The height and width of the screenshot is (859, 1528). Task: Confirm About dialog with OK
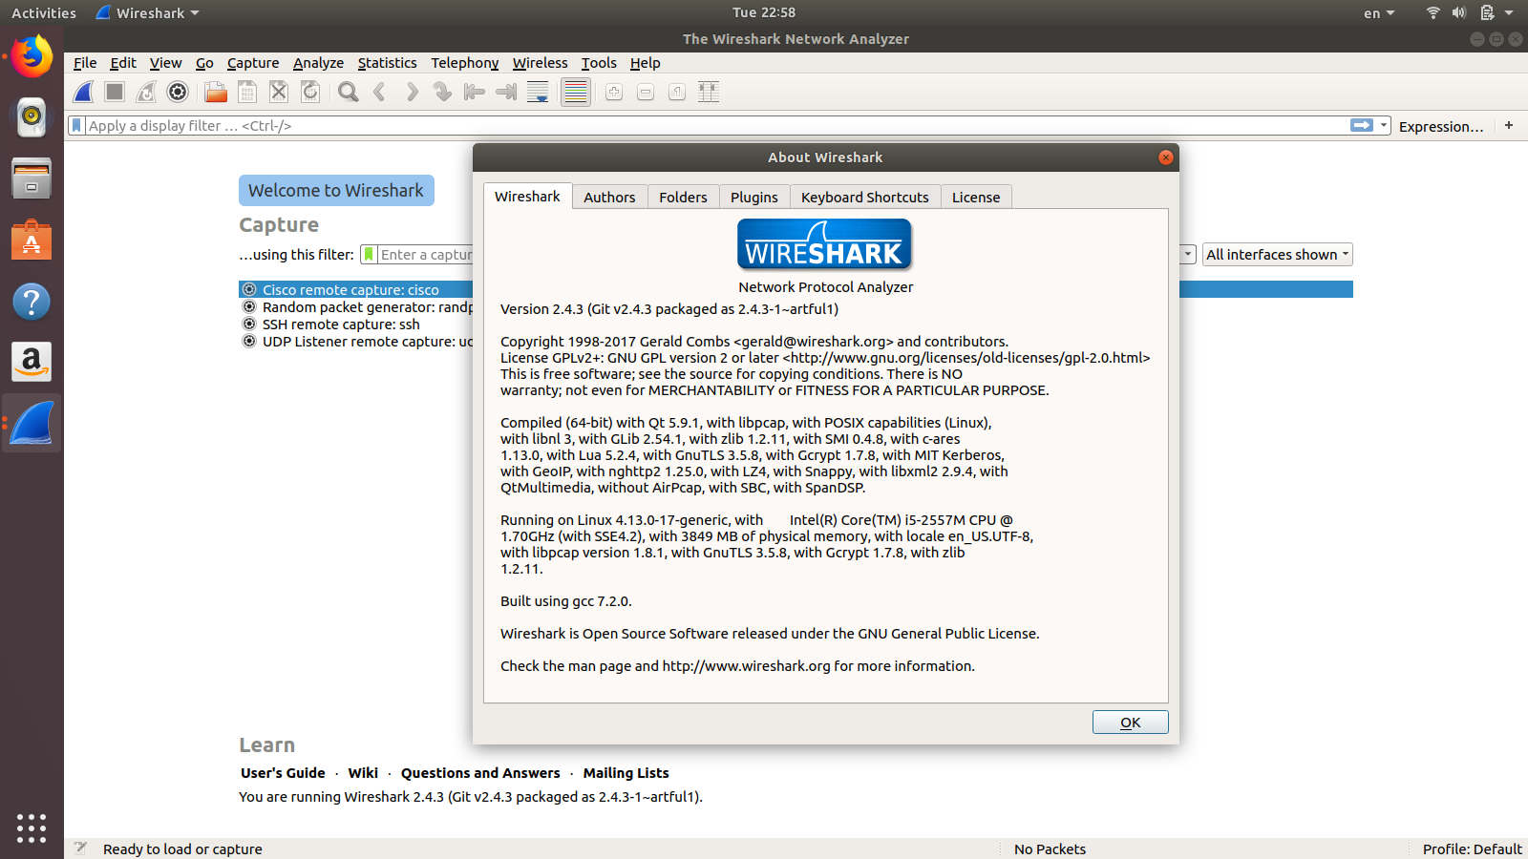[1130, 723]
